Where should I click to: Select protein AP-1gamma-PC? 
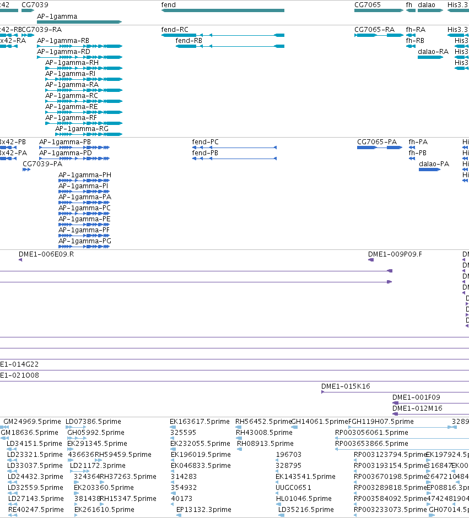coord(84,214)
